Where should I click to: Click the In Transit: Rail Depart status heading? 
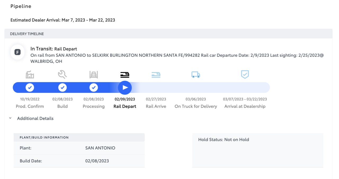pos(54,49)
